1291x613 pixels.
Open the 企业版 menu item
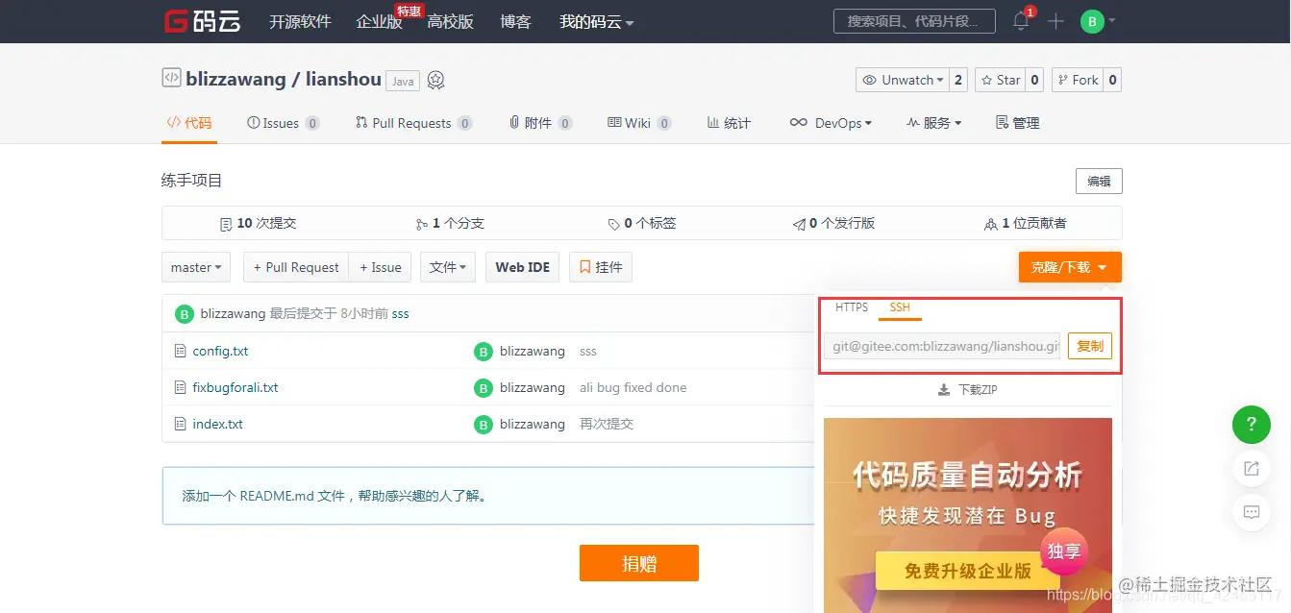[x=380, y=21]
